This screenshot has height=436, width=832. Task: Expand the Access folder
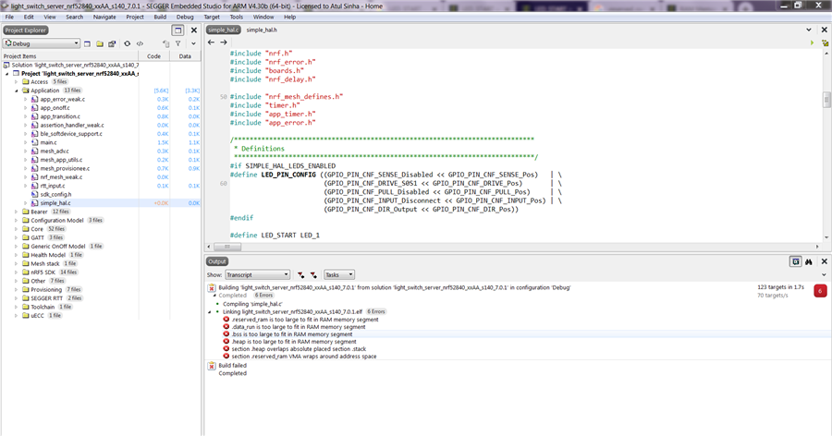pos(17,81)
